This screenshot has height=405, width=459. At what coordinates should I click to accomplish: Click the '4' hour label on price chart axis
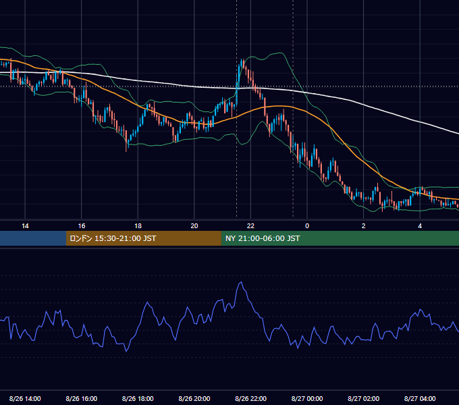tap(420, 226)
